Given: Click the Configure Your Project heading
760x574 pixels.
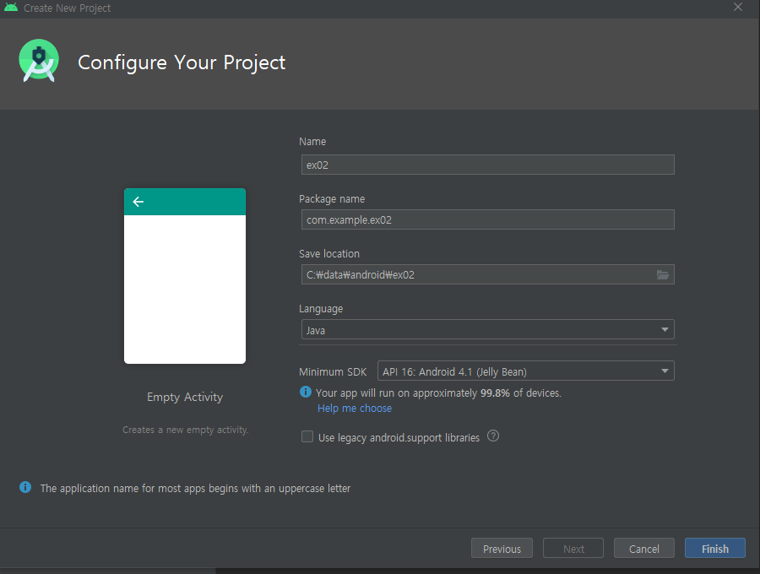Looking at the screenshot, I should tap(182, 62).
